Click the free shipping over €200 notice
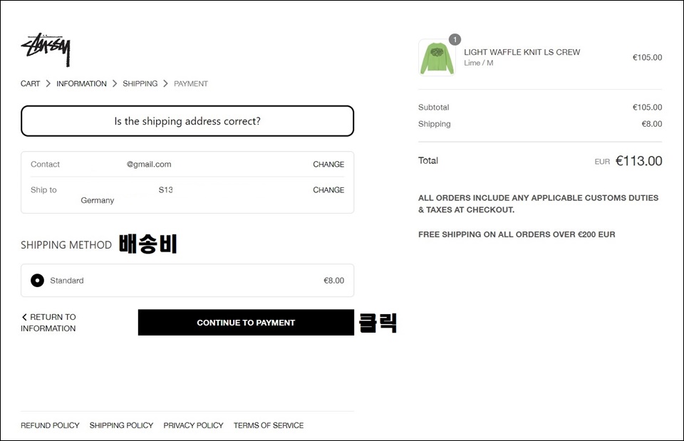 point(517,234)
